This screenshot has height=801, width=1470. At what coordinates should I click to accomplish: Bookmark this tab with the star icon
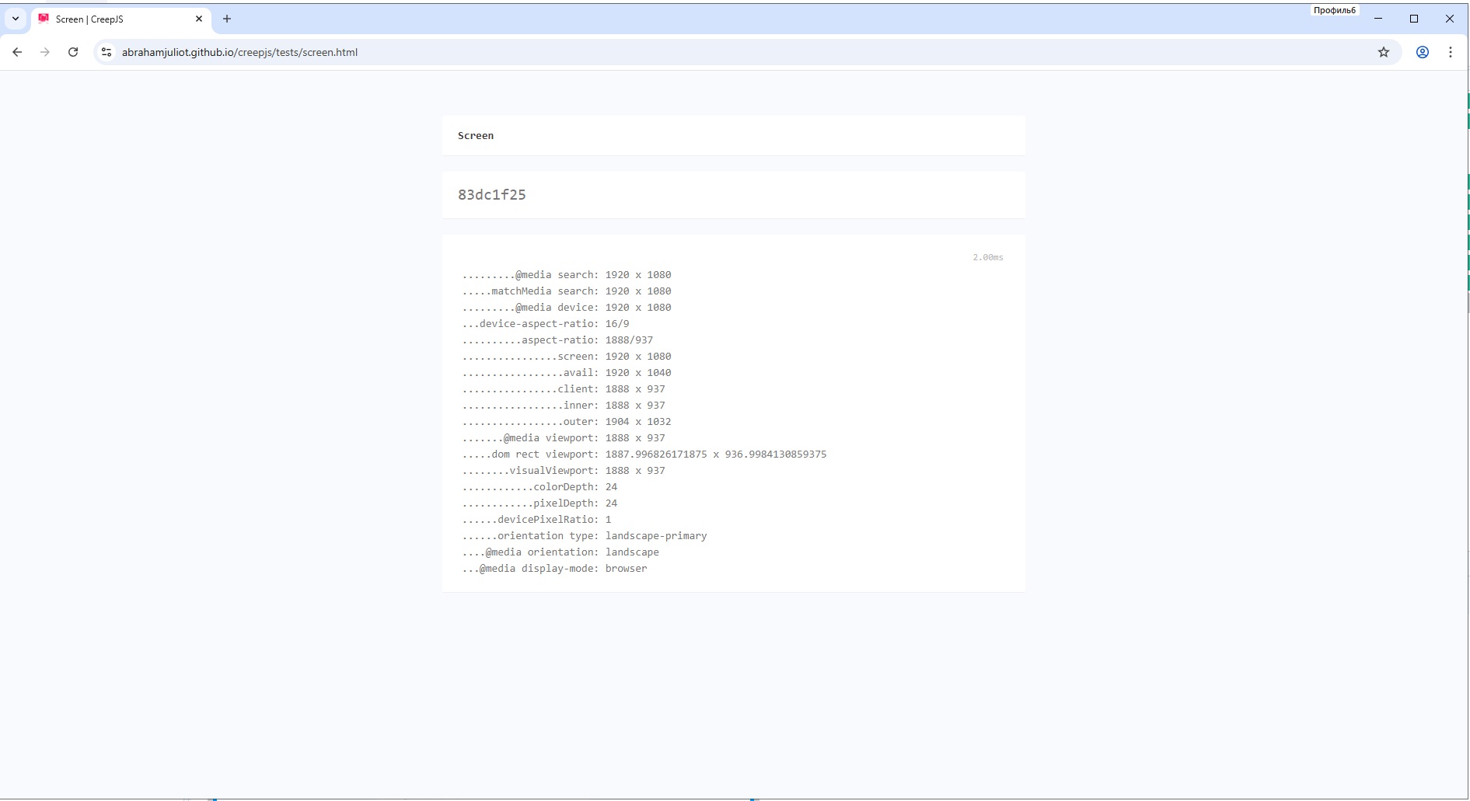[1384, 52]
